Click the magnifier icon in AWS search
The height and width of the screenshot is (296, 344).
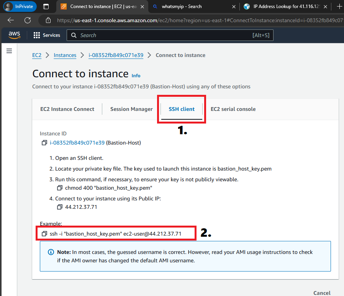74,35
